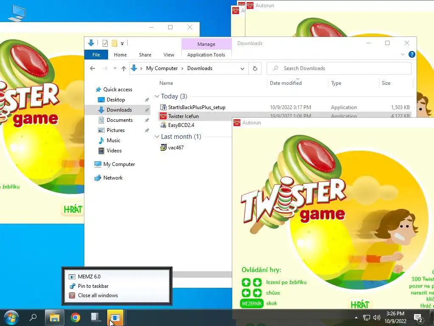
Task: Select Network in navigation pane
Action: coord(113,178)
